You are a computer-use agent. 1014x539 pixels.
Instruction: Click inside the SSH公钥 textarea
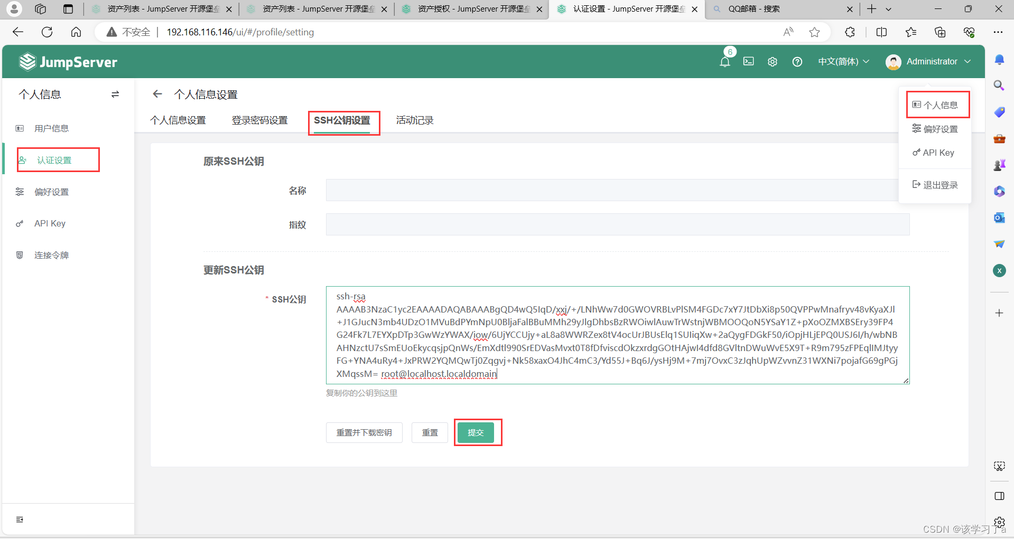618,335
